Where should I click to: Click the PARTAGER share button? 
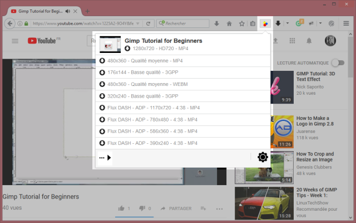click(176, 209)
